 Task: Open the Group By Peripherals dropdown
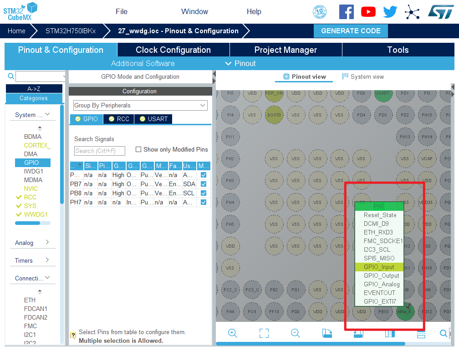point(140,106)
